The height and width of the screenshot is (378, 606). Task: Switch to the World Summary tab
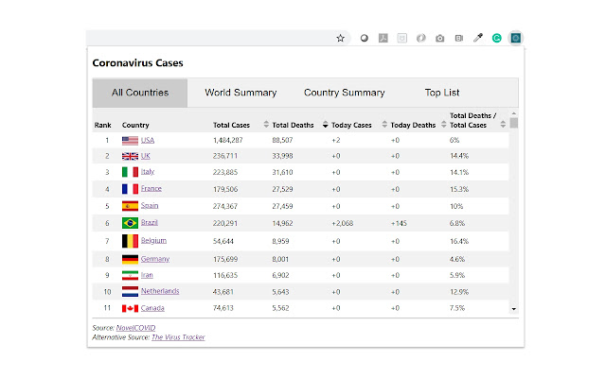pos(241,93)
